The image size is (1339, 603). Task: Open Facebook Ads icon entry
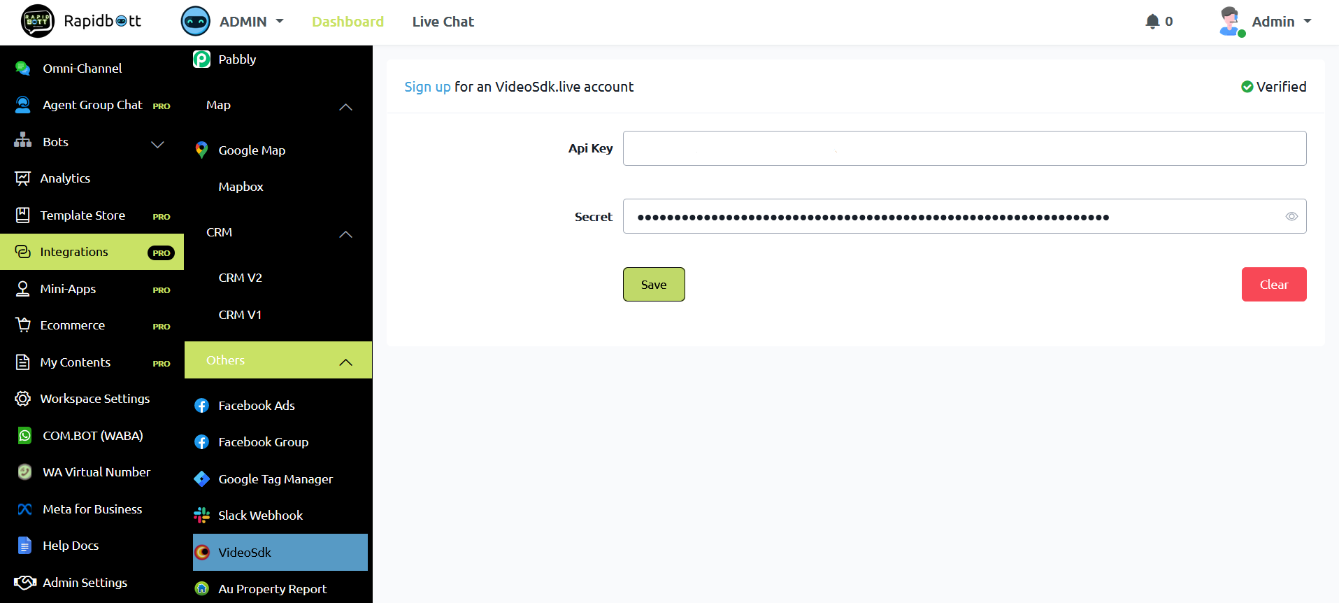(201, 406)
